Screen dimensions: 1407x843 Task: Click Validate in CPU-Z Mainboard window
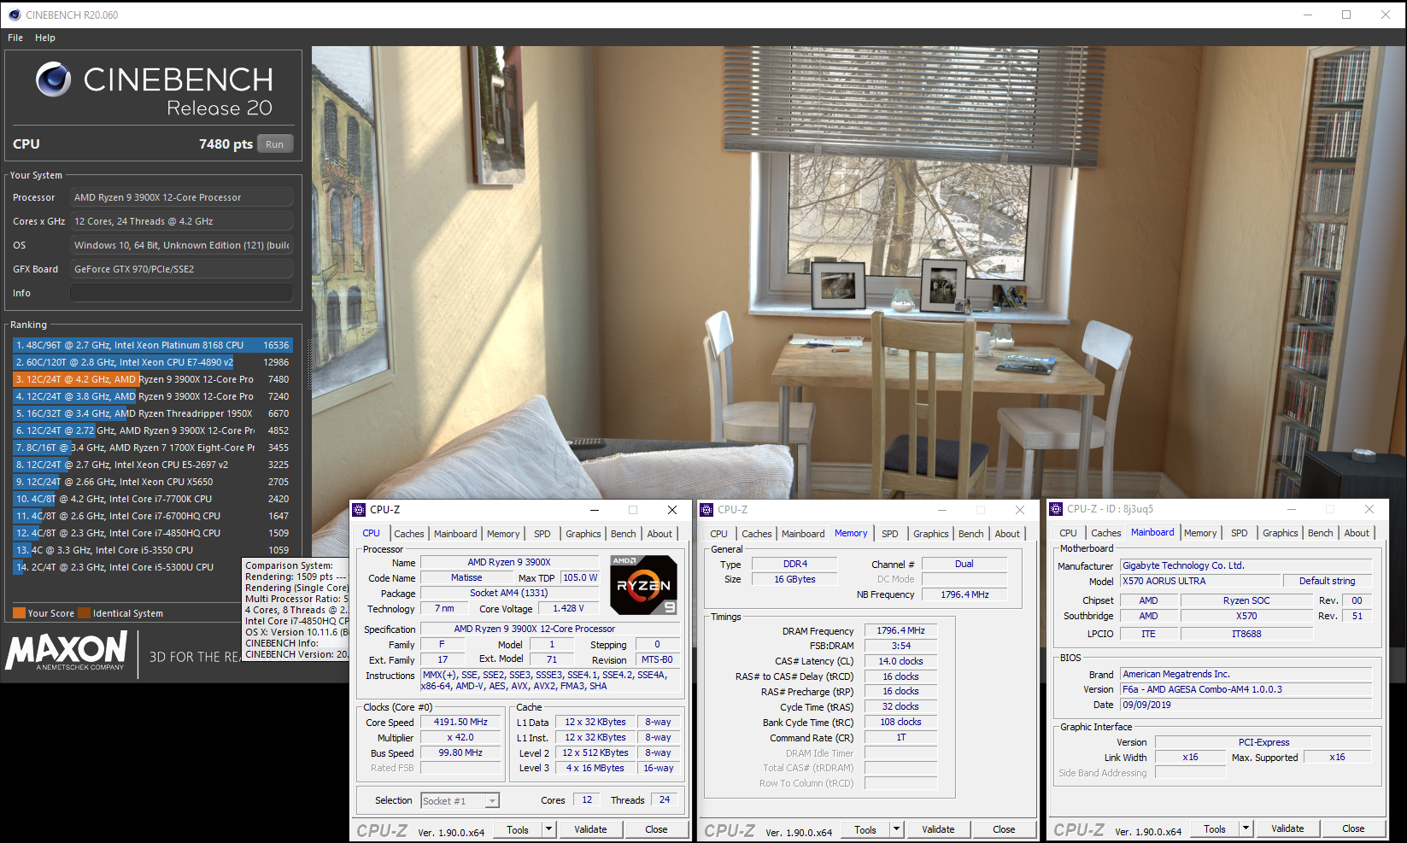(x=1287, y=828)
